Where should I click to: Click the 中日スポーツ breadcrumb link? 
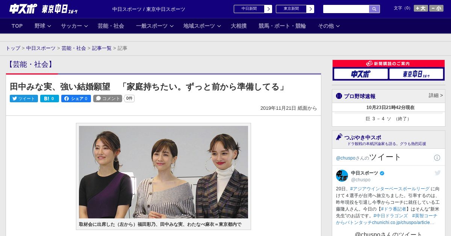click(x=41, y=48)
